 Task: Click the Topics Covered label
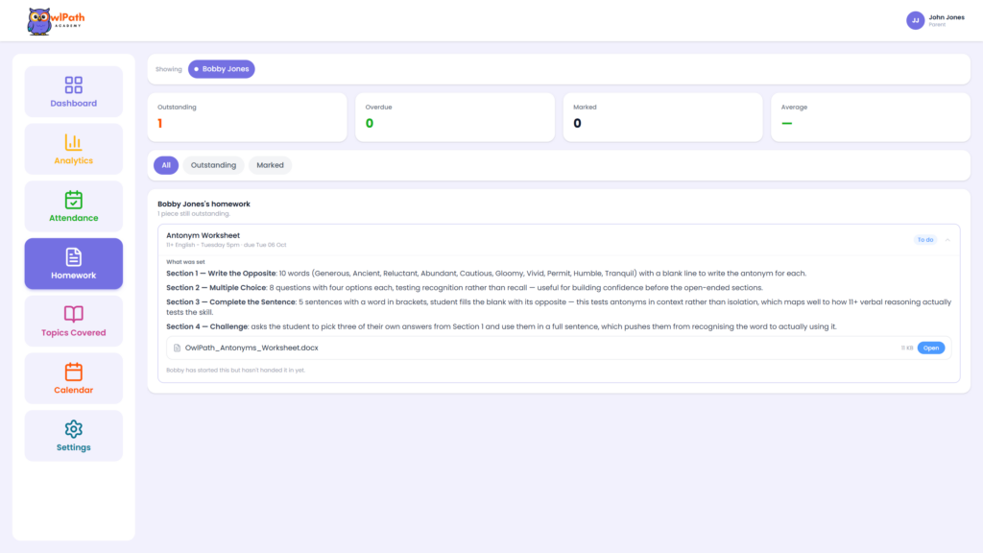73,333
